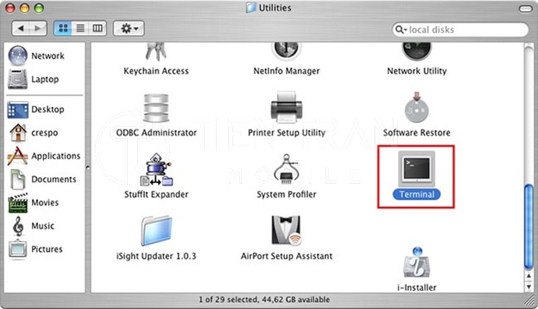Open the Terminal application icon
Image resolution: width=538 pixels, height=309 pixels.
coord(416,169)
